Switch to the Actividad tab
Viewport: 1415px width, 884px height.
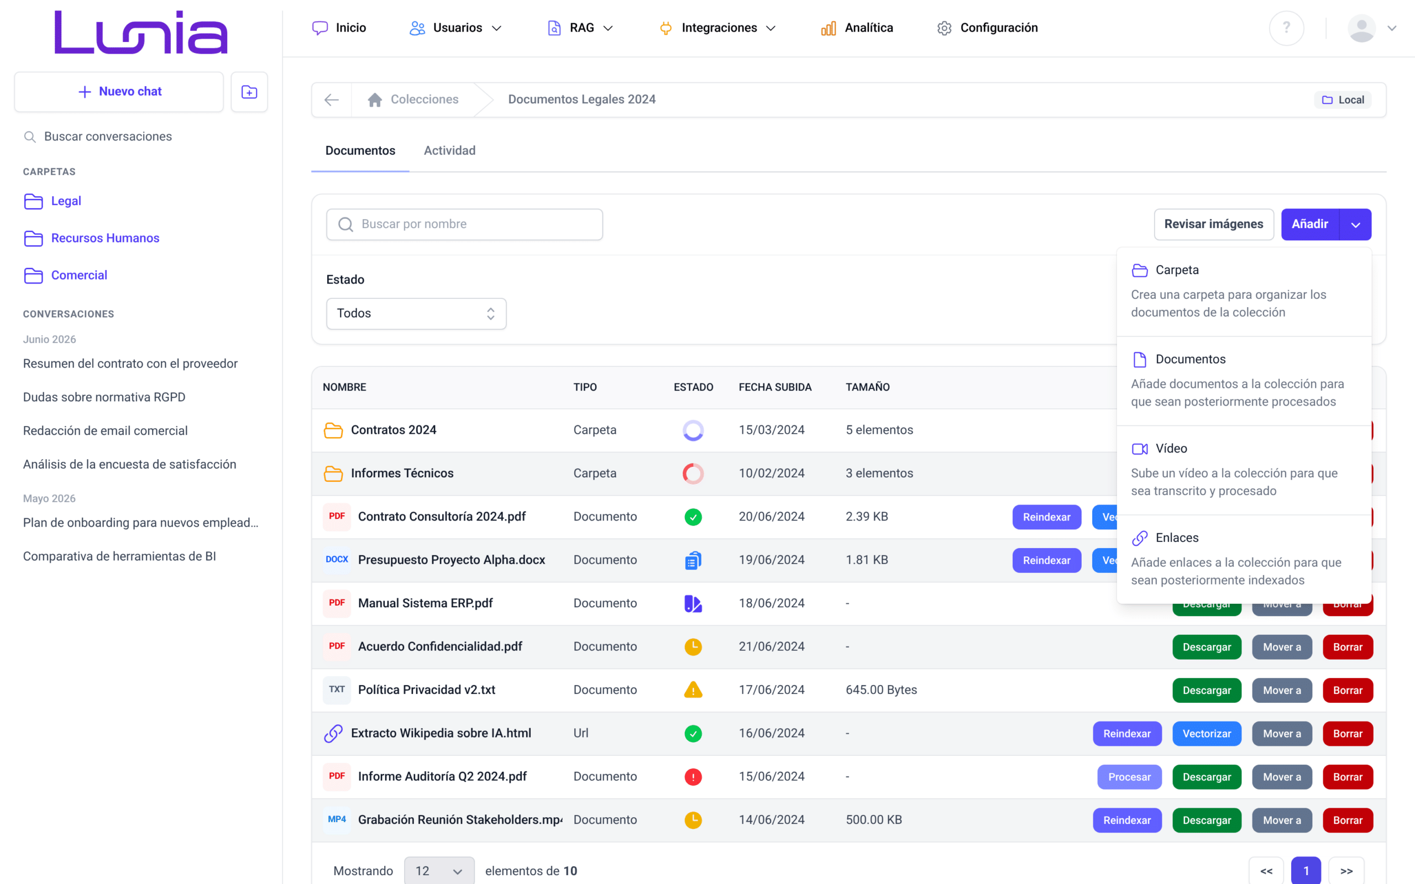[x=449, y=151]
